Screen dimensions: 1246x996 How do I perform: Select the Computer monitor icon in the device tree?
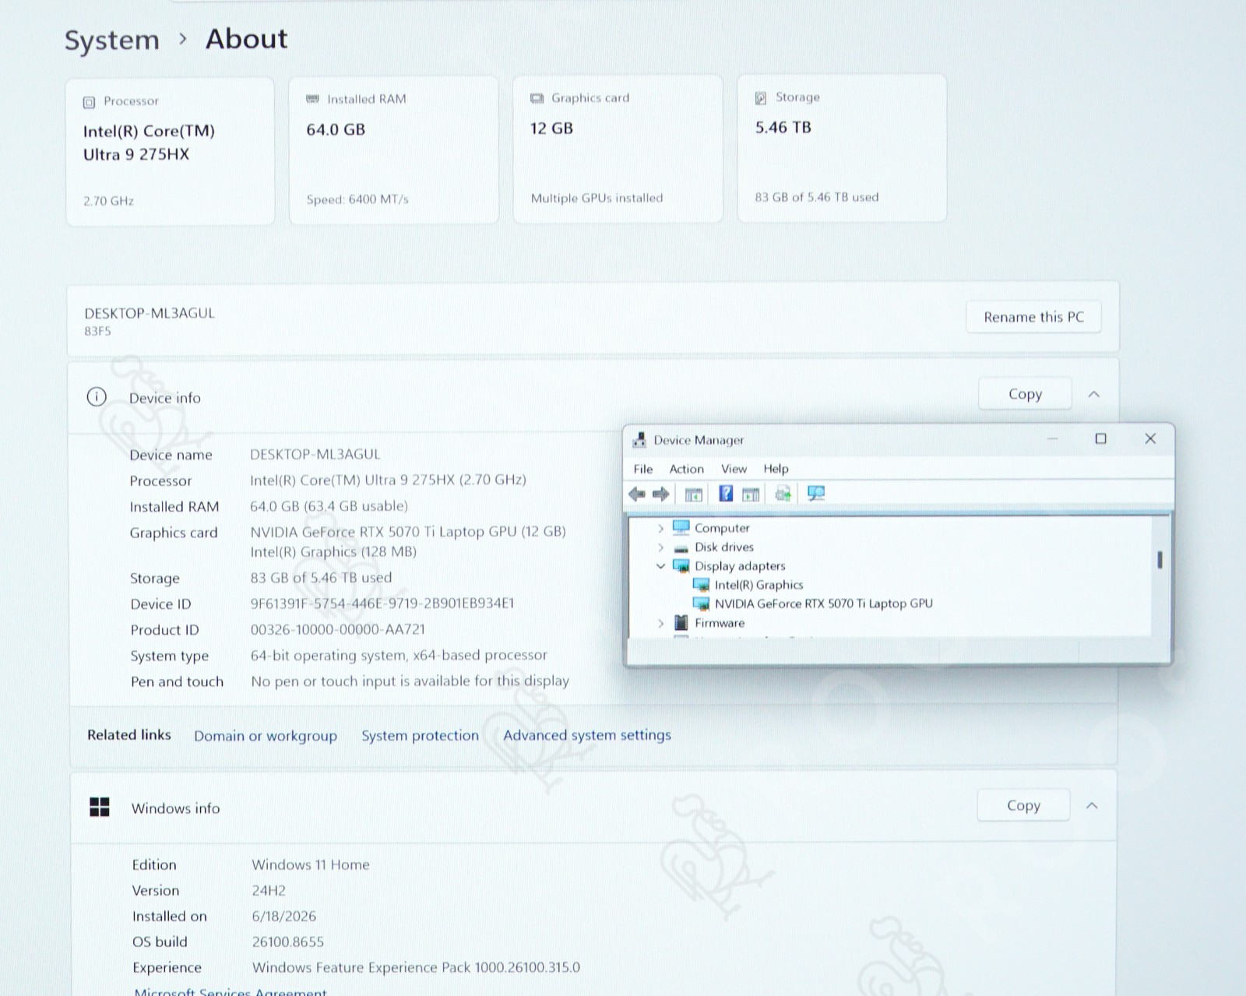[681, 528]
